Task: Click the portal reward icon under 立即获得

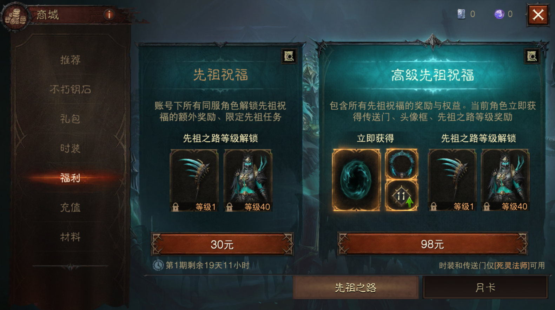Action: tap(356, 180)
